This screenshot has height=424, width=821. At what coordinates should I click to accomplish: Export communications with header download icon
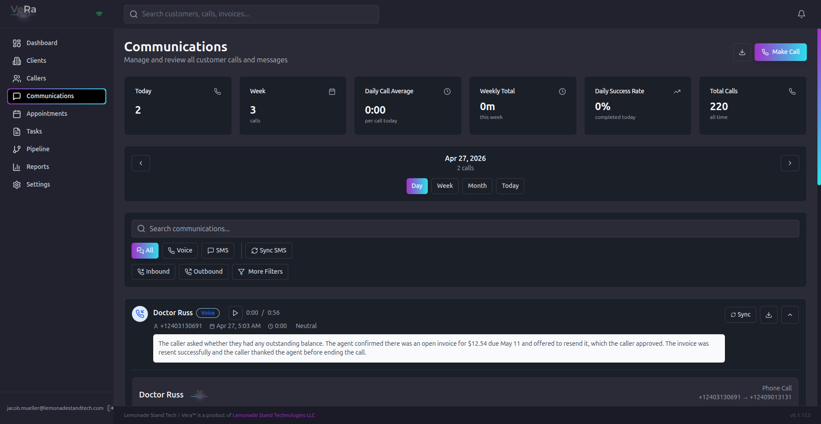[x=742, y=52]
